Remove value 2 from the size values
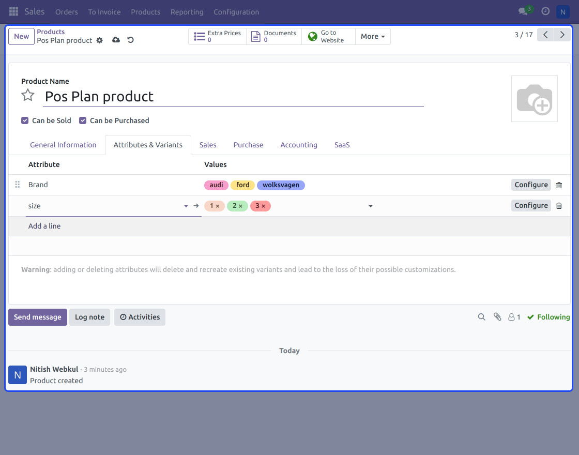The image size is (579, 455). coord(240,206)
